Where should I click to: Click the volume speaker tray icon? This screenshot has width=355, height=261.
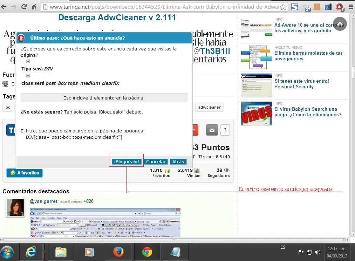tap(318, 252)
